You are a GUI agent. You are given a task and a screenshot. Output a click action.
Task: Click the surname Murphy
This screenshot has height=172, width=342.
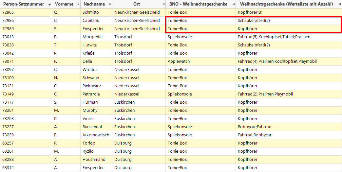pos(90,111)
